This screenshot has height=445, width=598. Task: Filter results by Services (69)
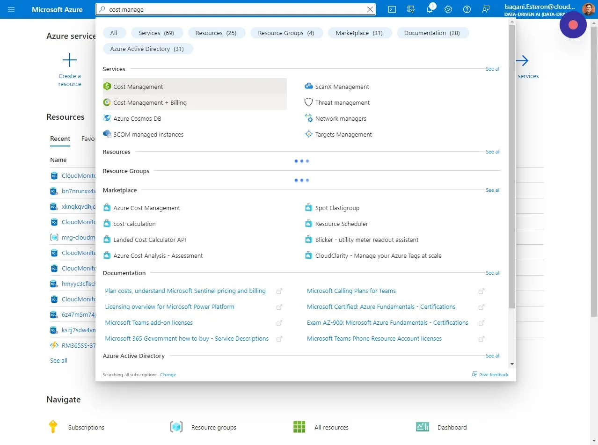pos(156,33)
